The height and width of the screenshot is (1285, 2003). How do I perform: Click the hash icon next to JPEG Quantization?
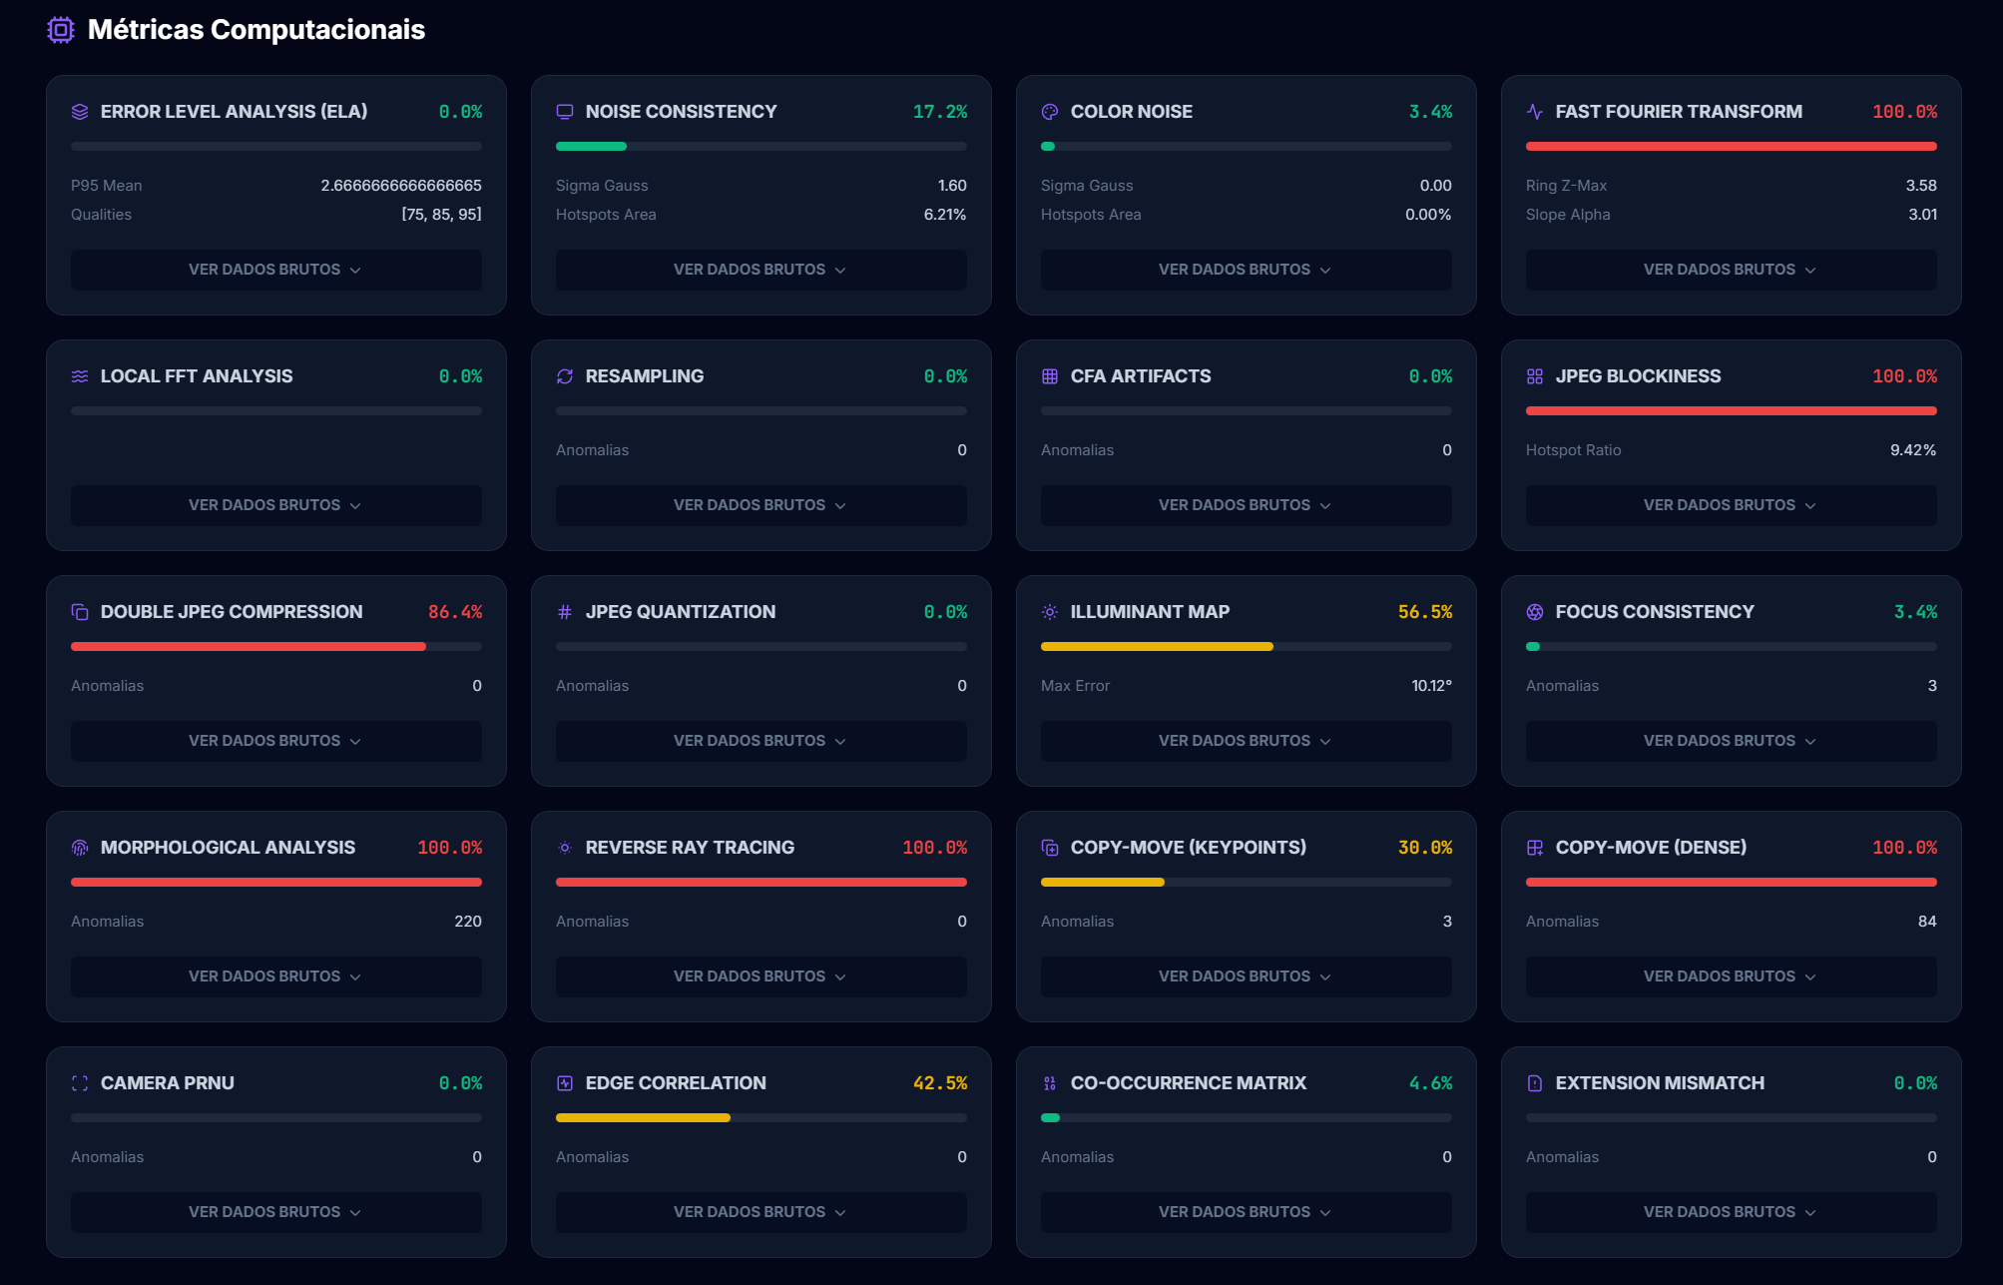click(565, 612)
